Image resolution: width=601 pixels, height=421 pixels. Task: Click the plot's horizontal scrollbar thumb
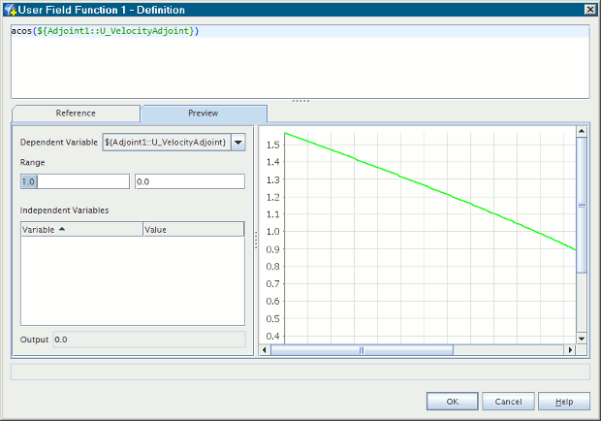click(x=362, y=349)
